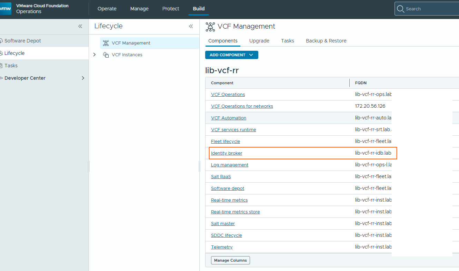Screen dimensions: 459x271
Task: Open the VCF Operations component link
Action: 228,95
